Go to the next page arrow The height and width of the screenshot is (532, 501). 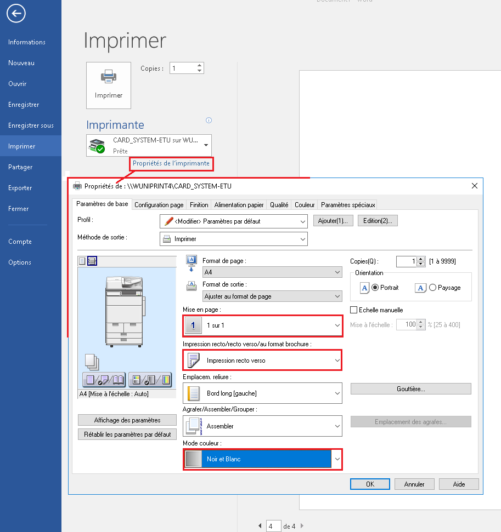click(x=302, y=526)
